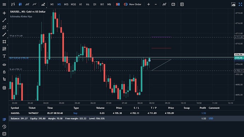
Task: Switch to candlestick chart type
Action: [x=20, y=4]
